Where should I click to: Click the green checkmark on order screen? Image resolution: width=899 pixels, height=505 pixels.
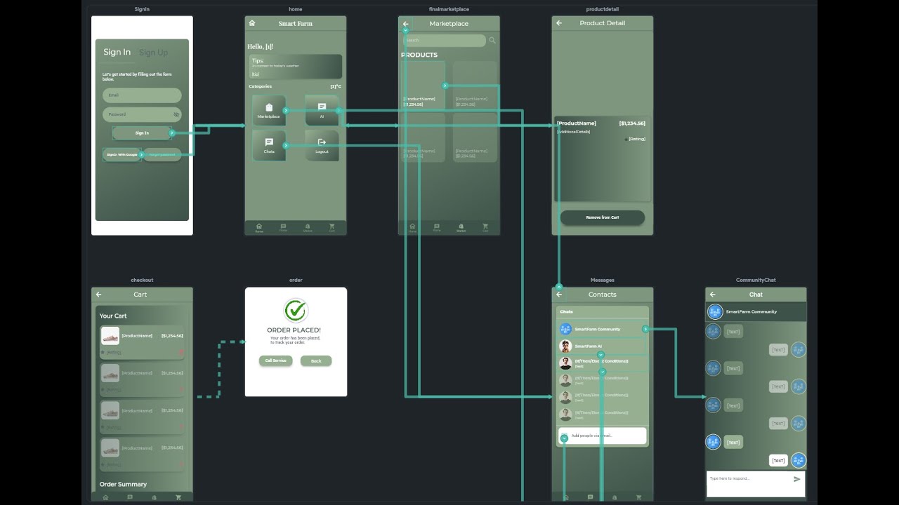[296, 310]
